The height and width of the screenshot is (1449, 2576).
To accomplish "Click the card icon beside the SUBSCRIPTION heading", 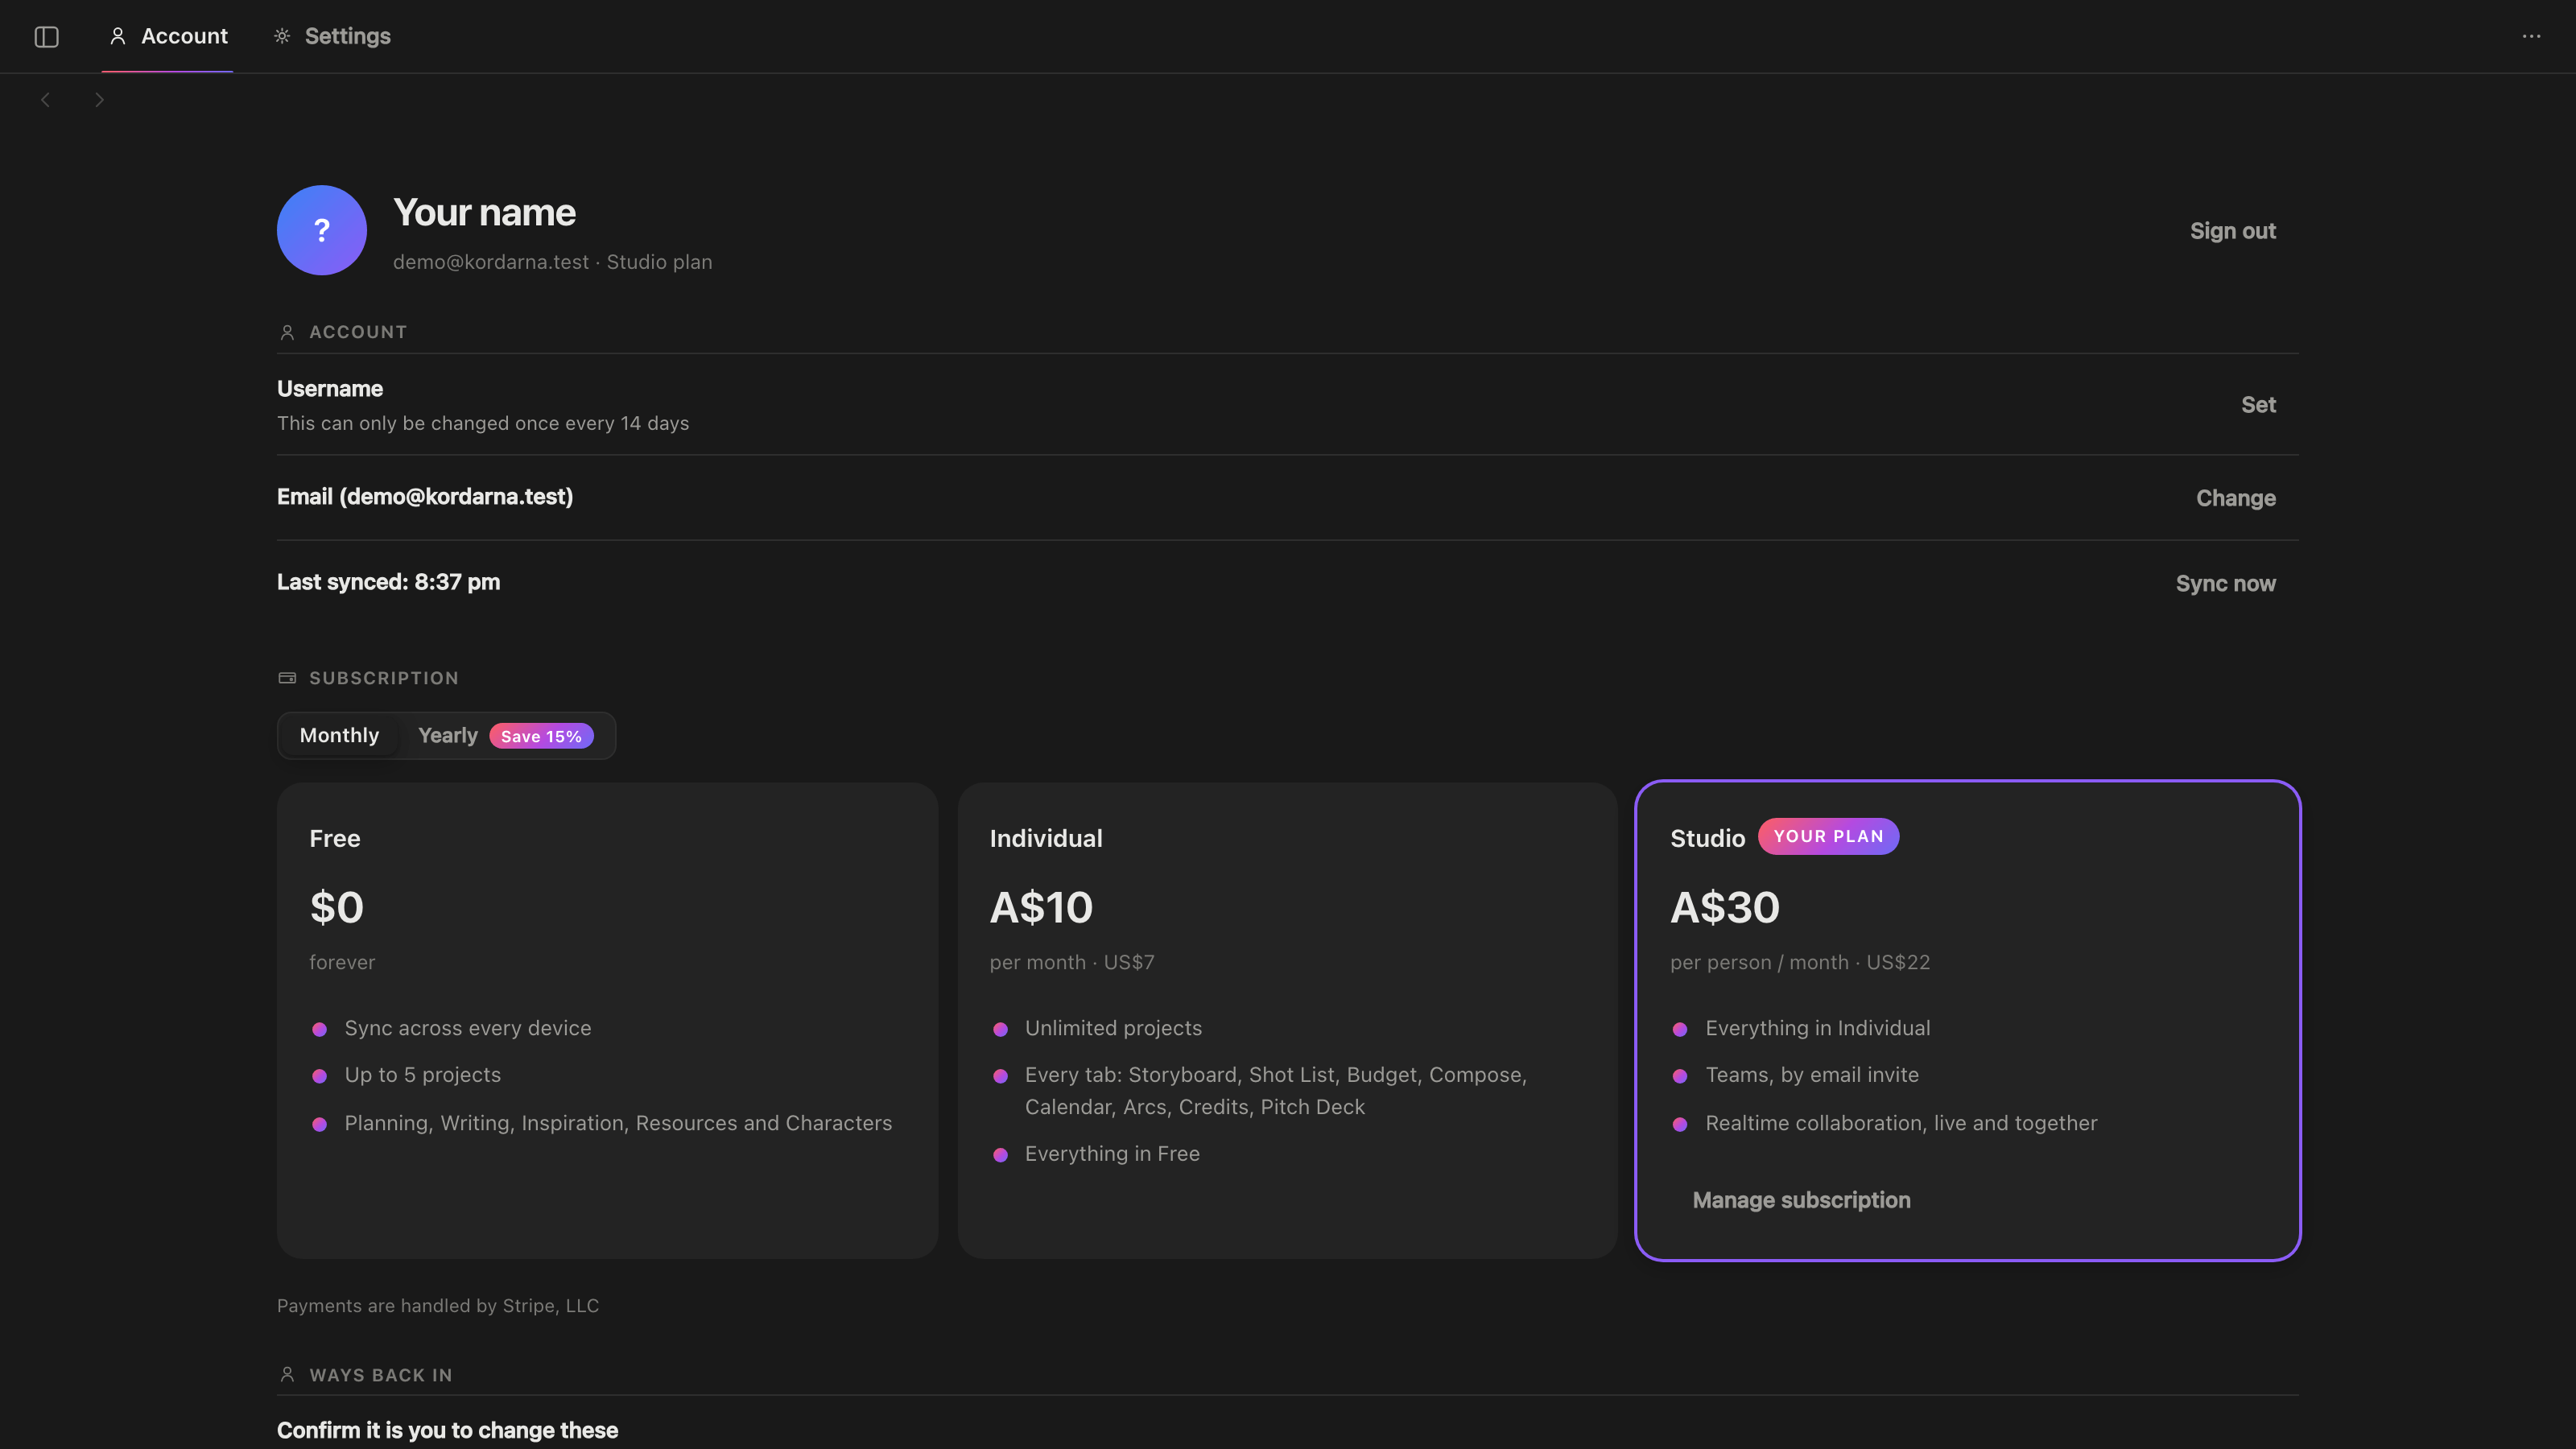I will (287, 678).
